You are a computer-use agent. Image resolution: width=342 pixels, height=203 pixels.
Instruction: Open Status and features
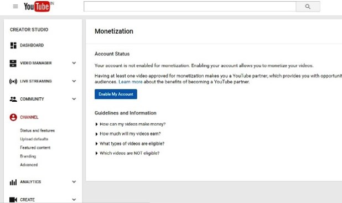[x=37, y=131]
